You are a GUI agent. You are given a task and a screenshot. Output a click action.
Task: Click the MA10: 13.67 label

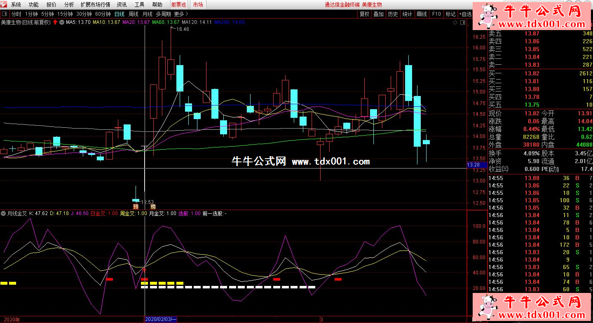coord(106,22)
